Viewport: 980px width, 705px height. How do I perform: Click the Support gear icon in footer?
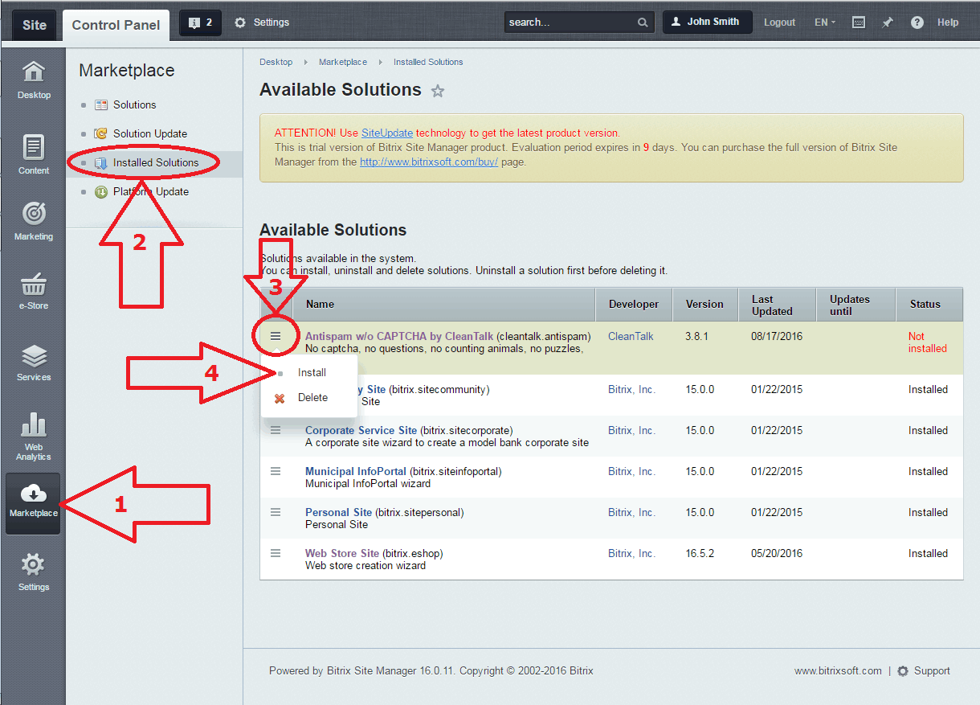pos(903,670)
